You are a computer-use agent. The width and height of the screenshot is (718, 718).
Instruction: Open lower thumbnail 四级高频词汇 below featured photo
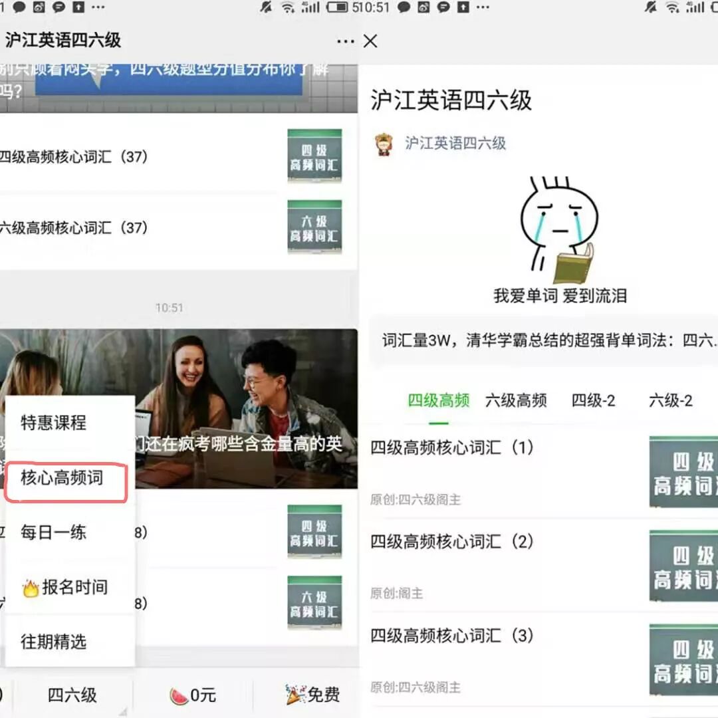(314, 532)
